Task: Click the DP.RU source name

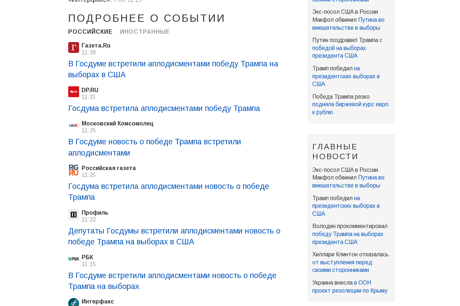Action: tap(90, 90)
